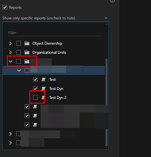Click the report icon beside Test

43,80
